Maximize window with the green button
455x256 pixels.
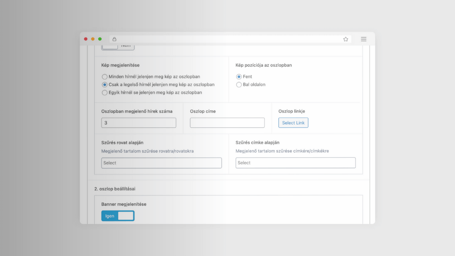(x=100, y=39)
